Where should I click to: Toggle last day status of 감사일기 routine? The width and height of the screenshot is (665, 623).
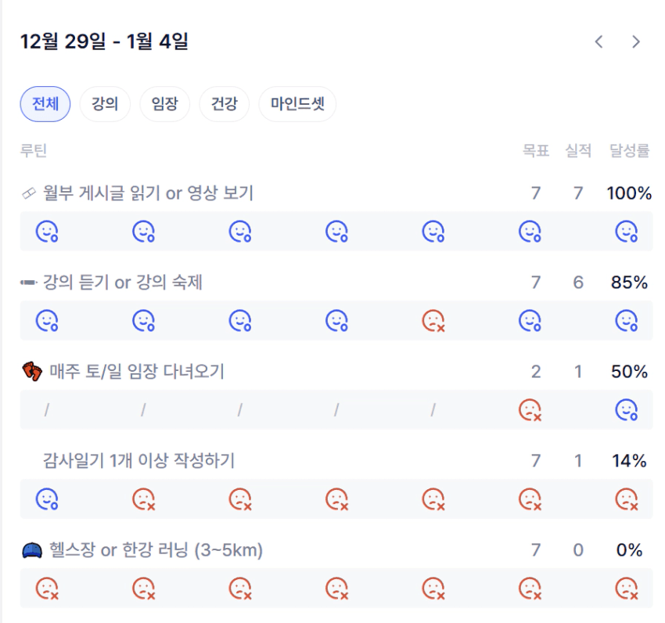point(626,499)
